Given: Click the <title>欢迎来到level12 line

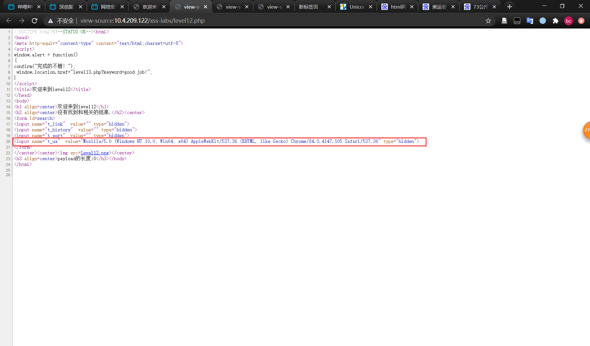Looking at the screenshot, I should point(53,89).
